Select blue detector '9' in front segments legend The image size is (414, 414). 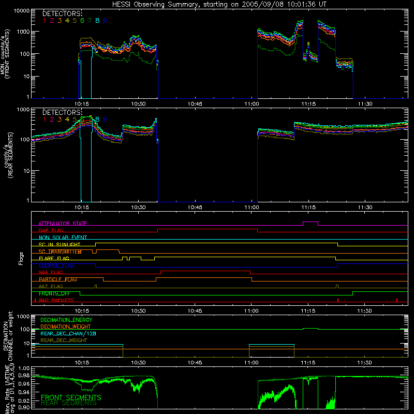tap(105, 21)
